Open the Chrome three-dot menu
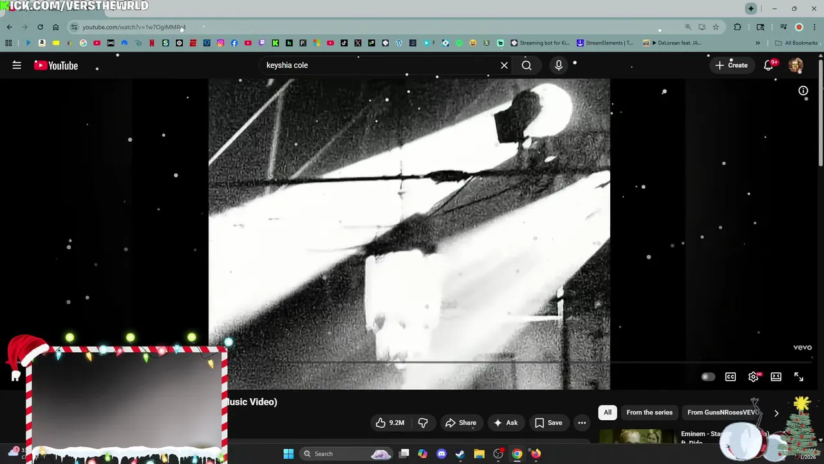The width and height of the screenshot is (824, 464). coord(814,27)
